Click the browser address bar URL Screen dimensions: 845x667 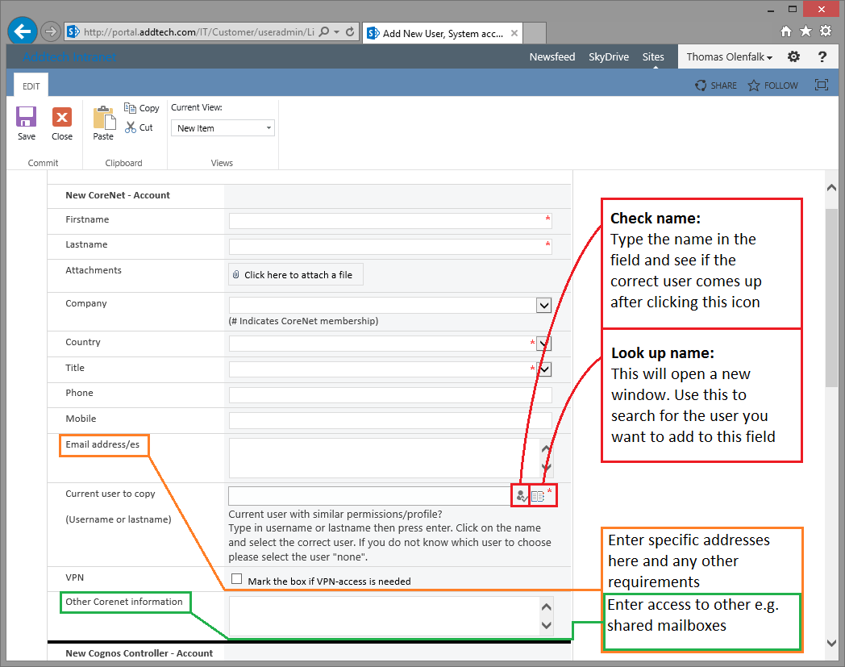(199, 31)
